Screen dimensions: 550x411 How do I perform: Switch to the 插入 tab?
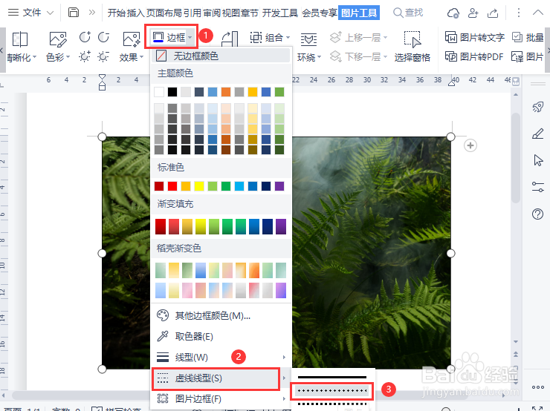click(136, 13)
